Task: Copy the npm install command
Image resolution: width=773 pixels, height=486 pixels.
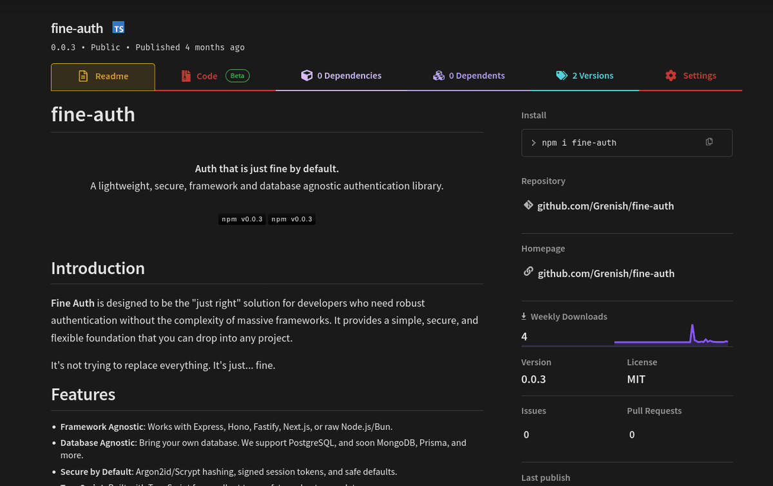Action: click(x=709, y=142)
